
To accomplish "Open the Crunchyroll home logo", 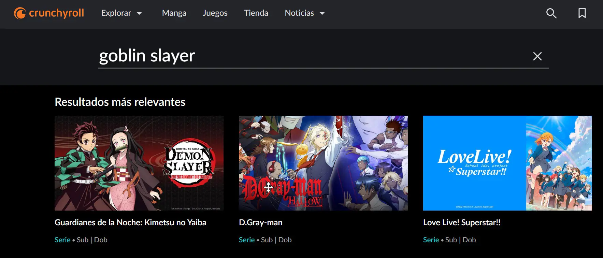I will coord(49,13).
